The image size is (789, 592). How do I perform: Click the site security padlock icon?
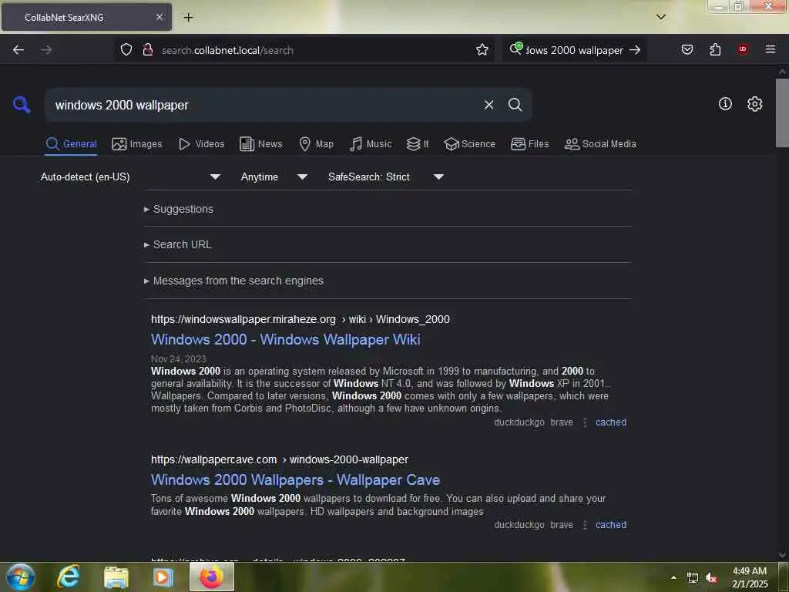pyautogui.click(x=148, y=50)
